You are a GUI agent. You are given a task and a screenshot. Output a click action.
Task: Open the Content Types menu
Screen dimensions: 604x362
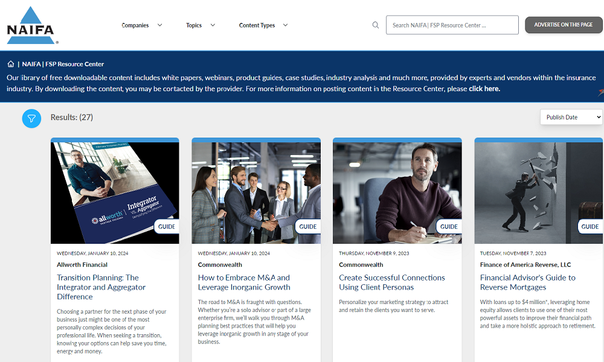click(263, 25)
